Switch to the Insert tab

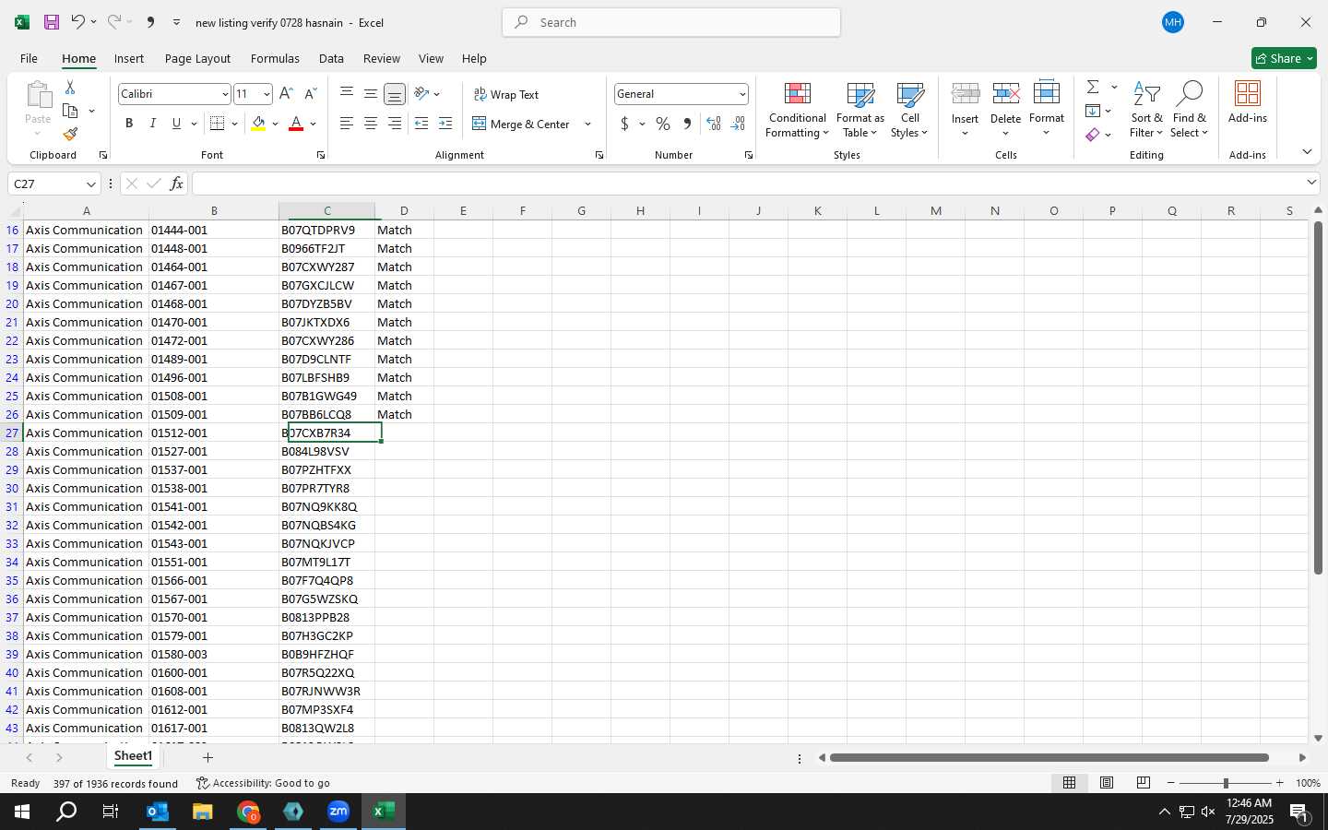click(x=129, y=58)
